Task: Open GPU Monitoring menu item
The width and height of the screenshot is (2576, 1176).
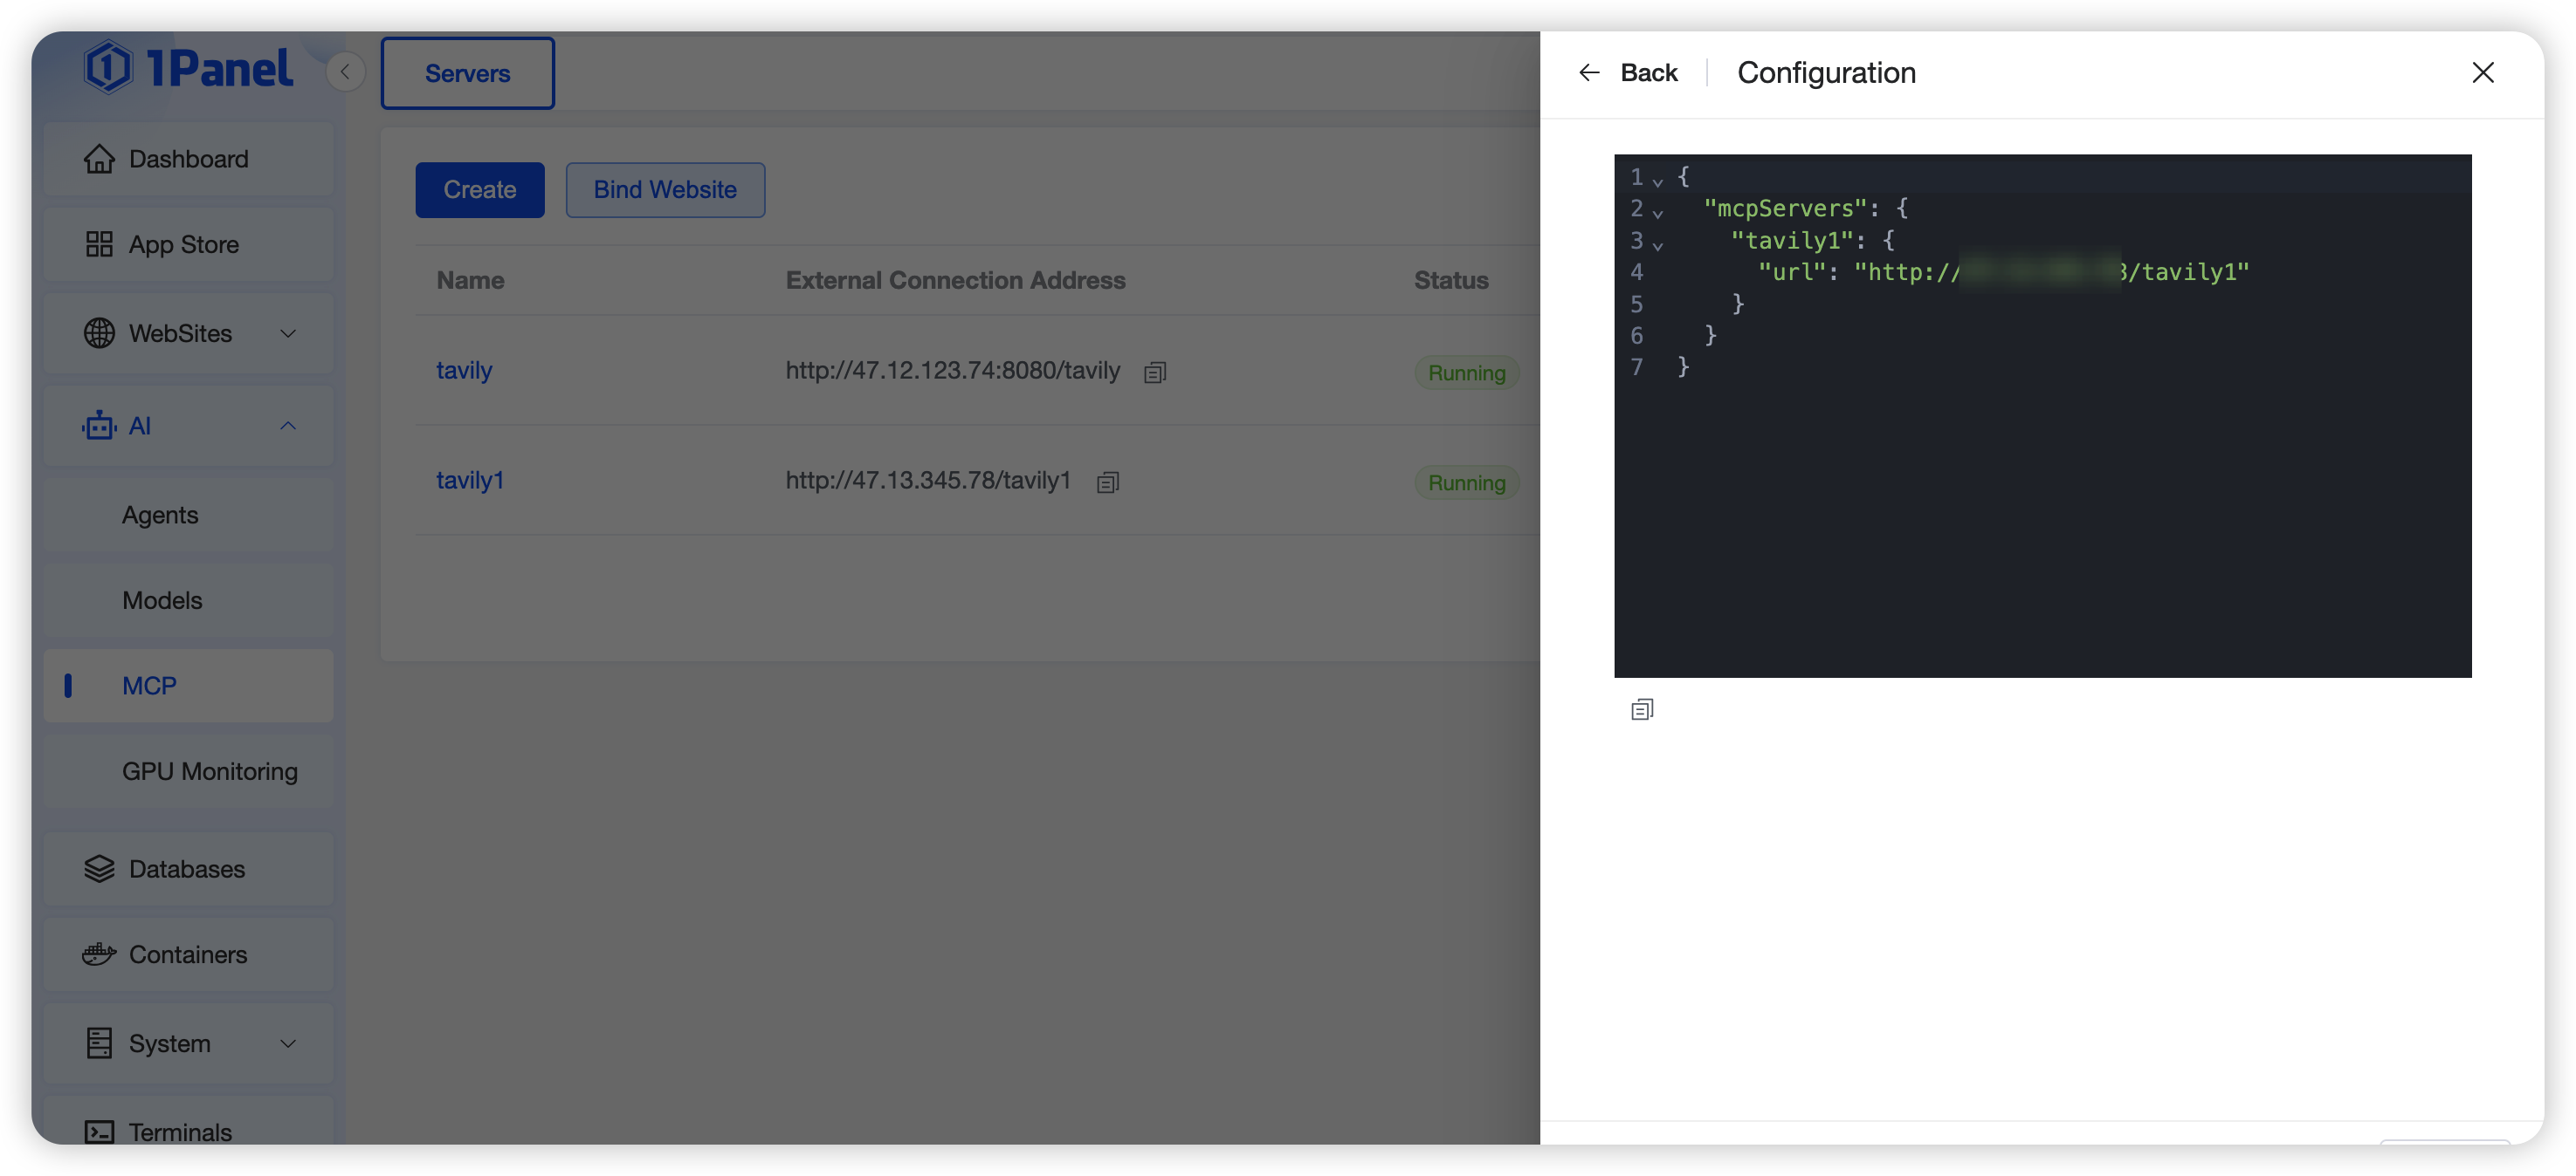Action: (x=209, y=771)
